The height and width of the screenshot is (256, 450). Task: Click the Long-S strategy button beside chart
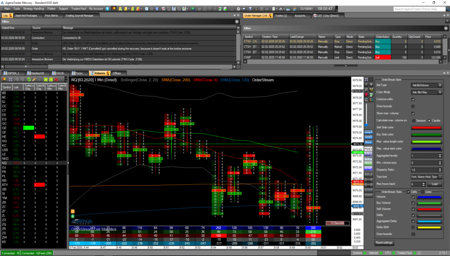pos(368,132)
